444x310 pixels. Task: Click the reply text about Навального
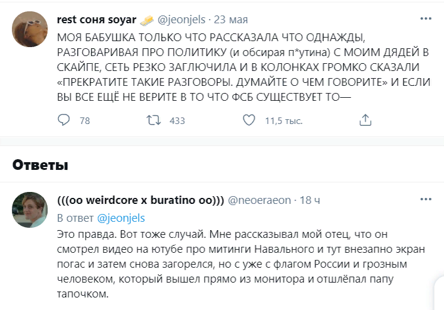(241, 264)
